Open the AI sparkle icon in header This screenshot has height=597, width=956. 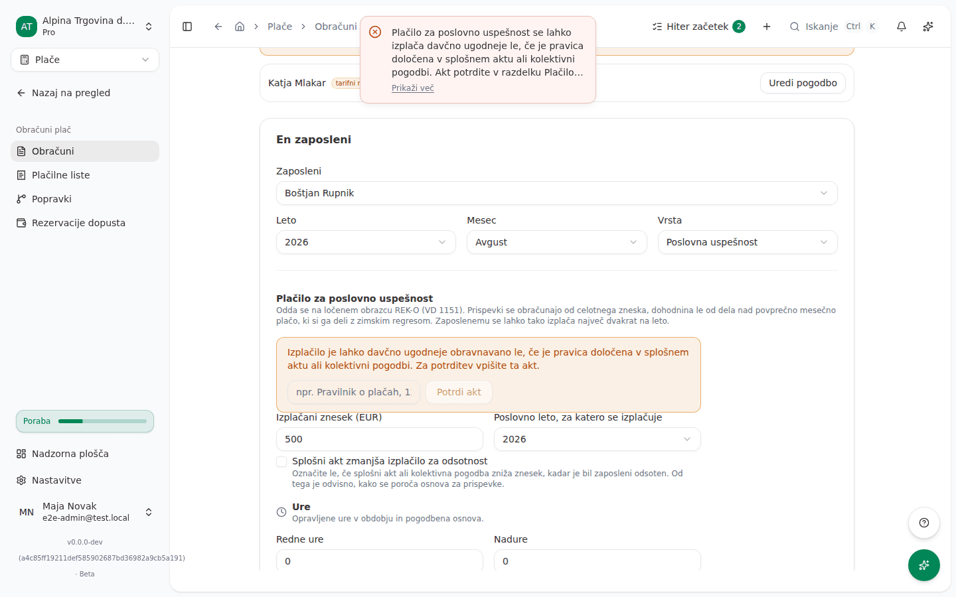pyautogui.click(x=928, y=27)
